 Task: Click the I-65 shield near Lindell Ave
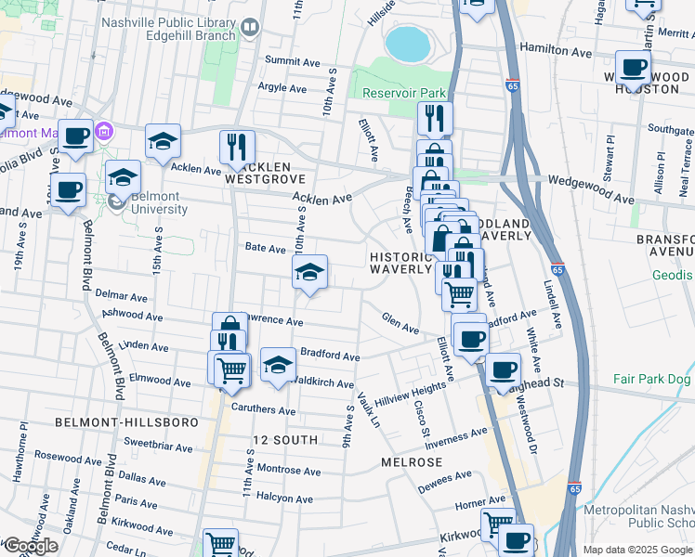(557, 269)
